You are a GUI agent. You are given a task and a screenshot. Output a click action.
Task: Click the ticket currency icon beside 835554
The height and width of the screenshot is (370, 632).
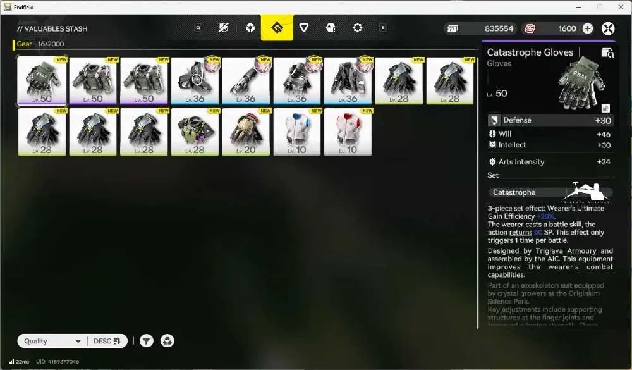453,28
